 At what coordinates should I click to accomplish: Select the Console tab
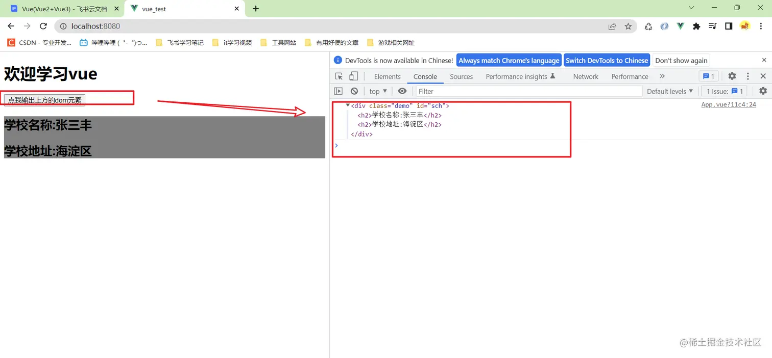point(425,76)
